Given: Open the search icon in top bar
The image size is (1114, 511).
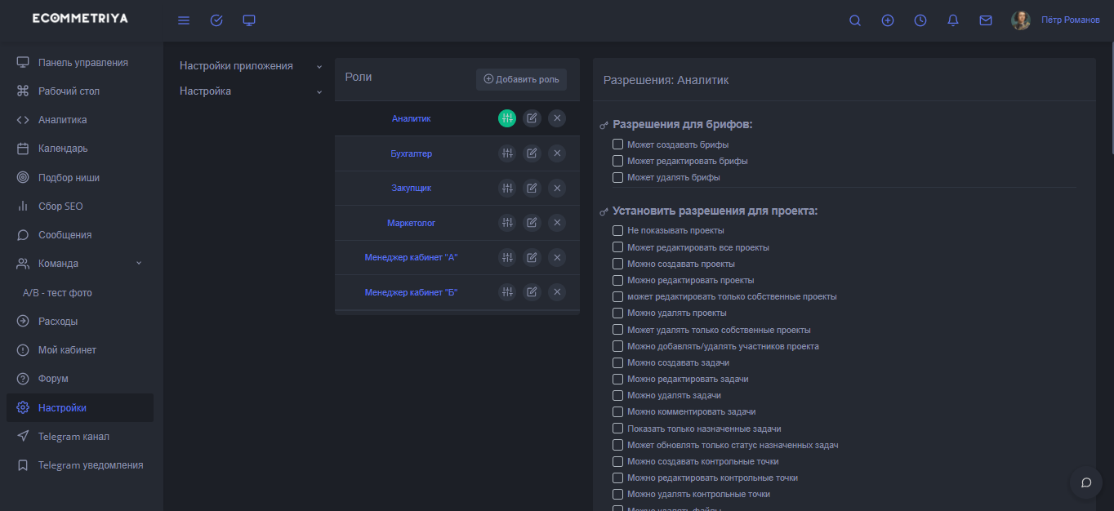Looking at the screenshot, I should click(x=855, y=20).
